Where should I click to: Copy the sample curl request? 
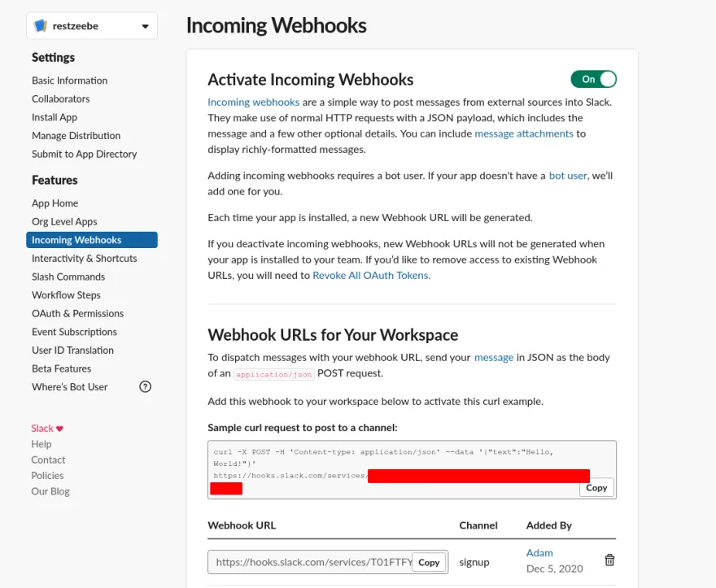pyautogui.click(x=596, y=488)
